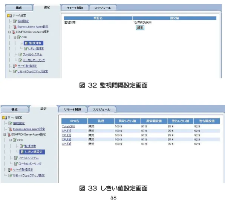The width and height of the screenshot is (225, 201).
Task: Click the CPU名 column header
Action: 74,121
